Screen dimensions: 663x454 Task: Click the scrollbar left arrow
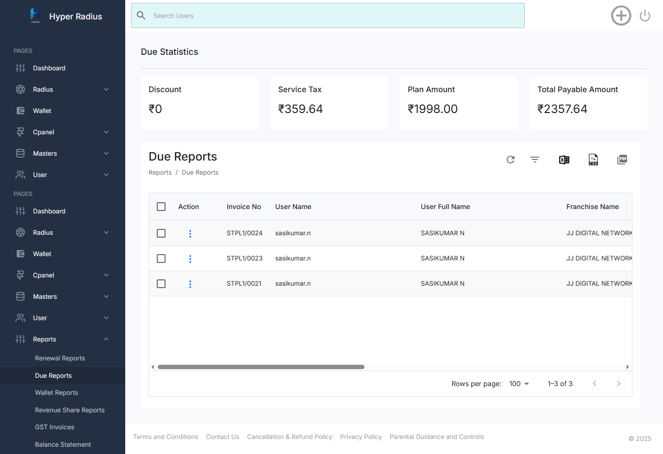(153, 367)
